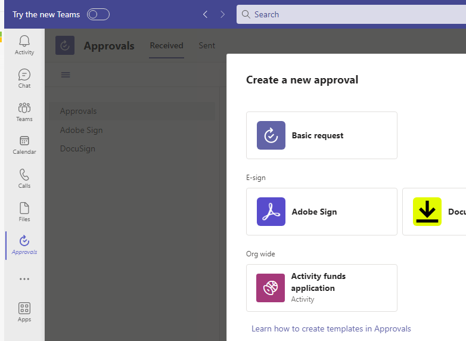Go to Teams in the sidebar
Viewport: 466px width, 341px height.
(24, 112)
